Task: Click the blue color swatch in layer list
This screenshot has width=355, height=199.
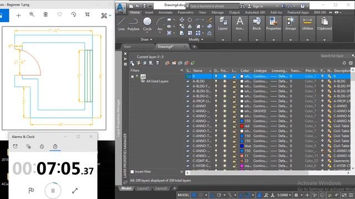Action: (x=242, y=146)
